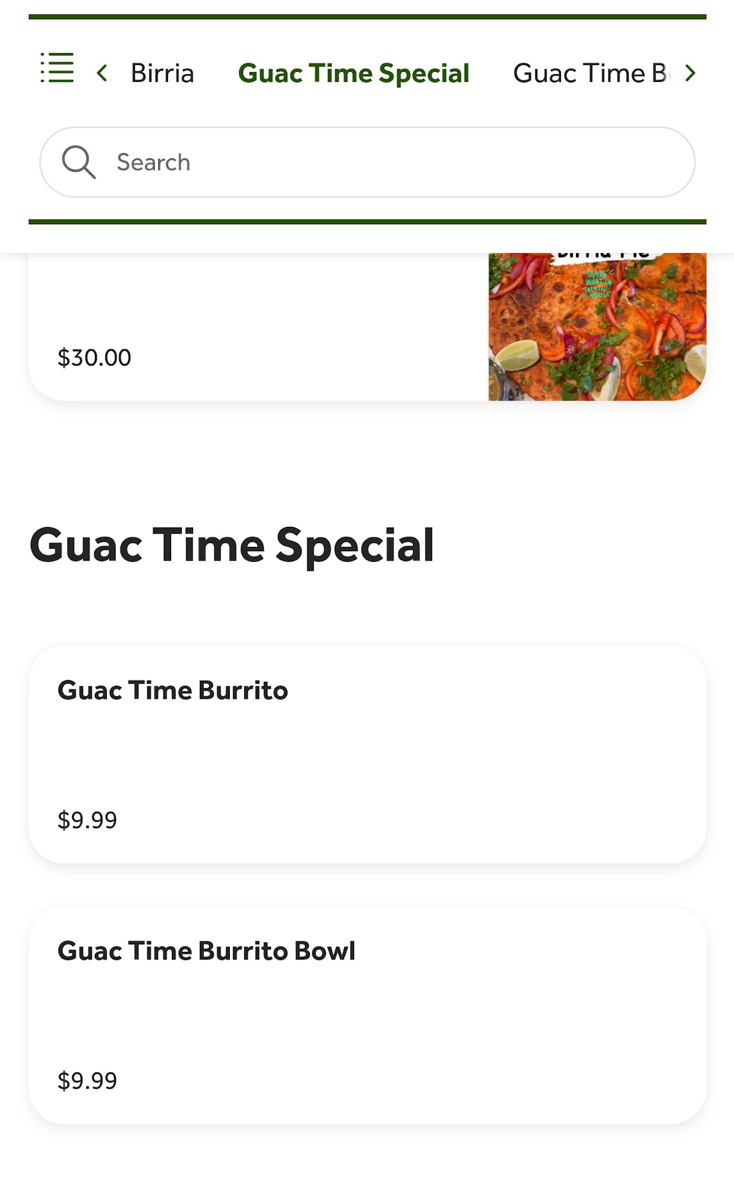This screenshot has width=734, height=1200.
Task: Click the $30.00 price on the item card
Action: pos(94,358)
